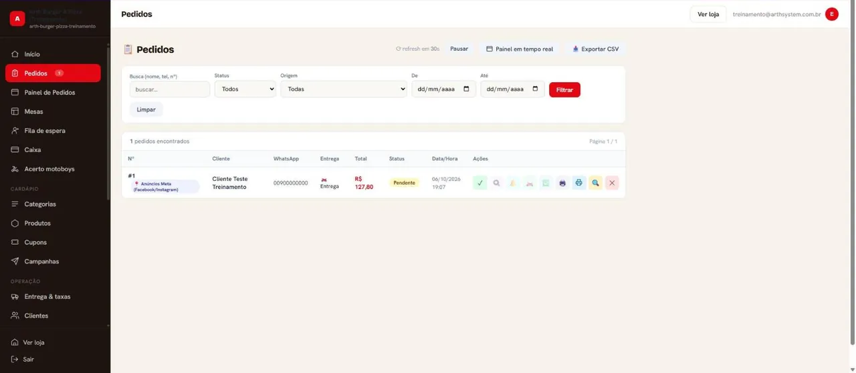Click the blue printer icon for order #1
The height and width of the screenshot is (373, 856).
pyautogui.click(x=578, y=183)
